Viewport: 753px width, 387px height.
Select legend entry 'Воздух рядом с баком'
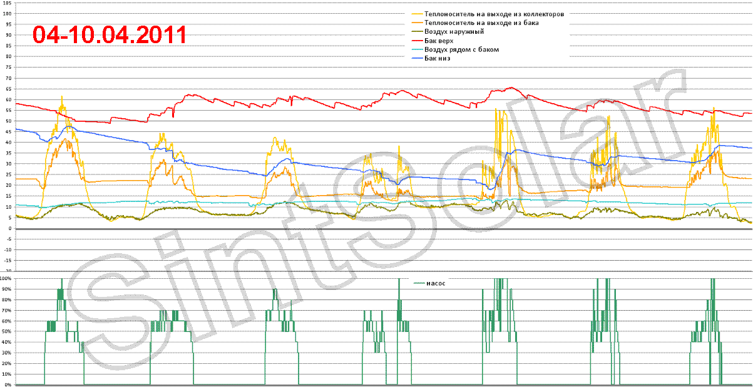point(462,49)
